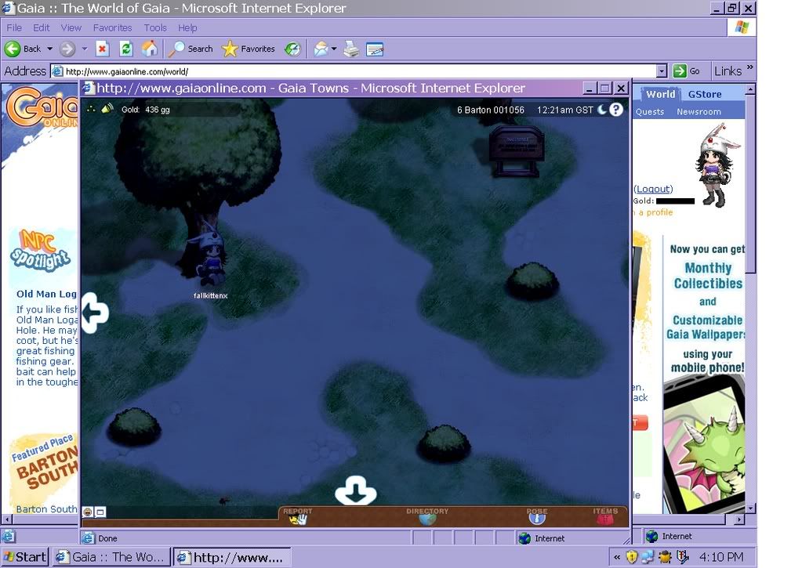Open the Forward history dropdown arrow
Viewport: 802px width, 568px height.
85,49
